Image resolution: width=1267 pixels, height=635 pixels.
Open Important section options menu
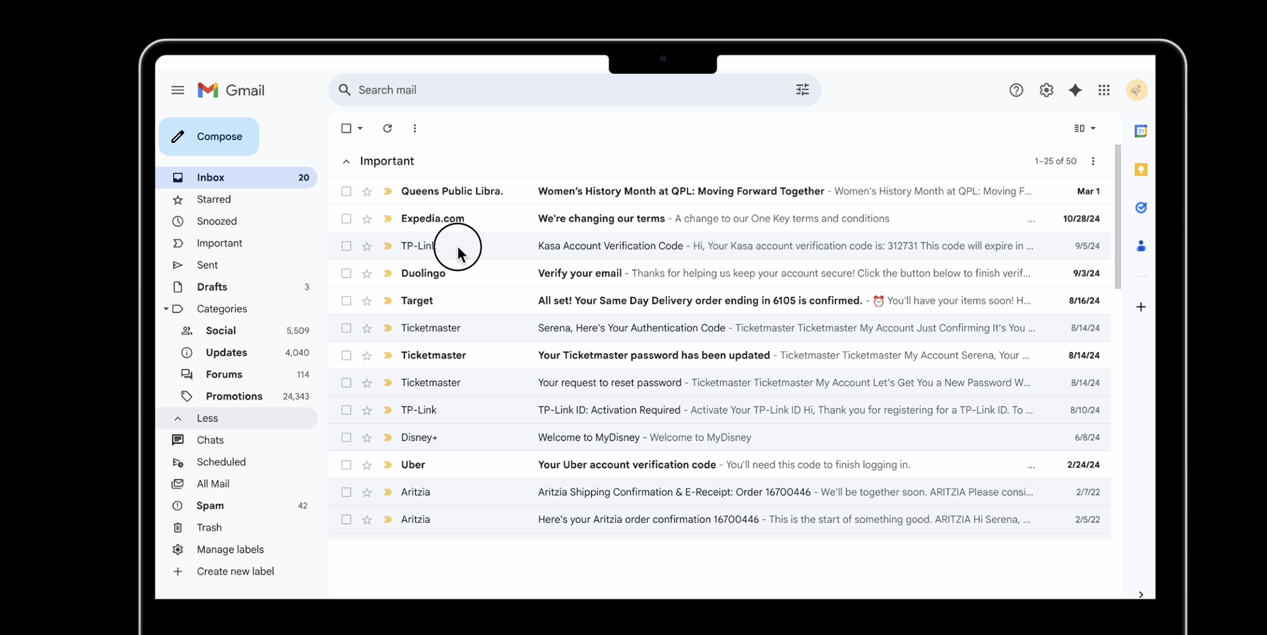pyautogui.click(x=1093, y=162)
